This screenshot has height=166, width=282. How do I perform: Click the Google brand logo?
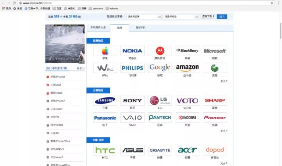(x=160, y=68)
